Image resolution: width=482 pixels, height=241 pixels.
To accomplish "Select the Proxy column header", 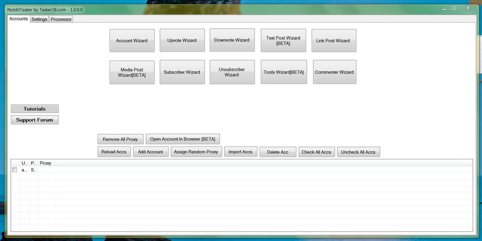I will point(47,163).
